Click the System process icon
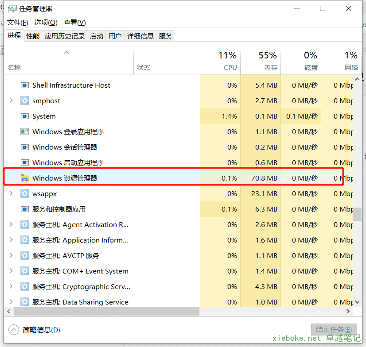Viewport: 366px width, 347px height. [25, 116]
